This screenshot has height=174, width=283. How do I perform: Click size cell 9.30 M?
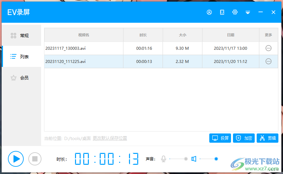(x=182, y=48)
